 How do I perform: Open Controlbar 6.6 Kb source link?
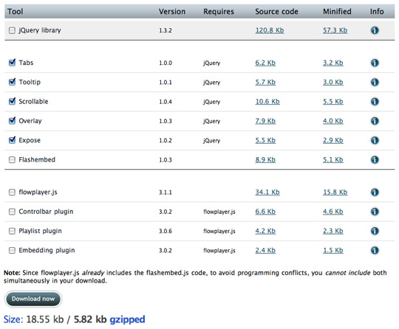(265, 212)
